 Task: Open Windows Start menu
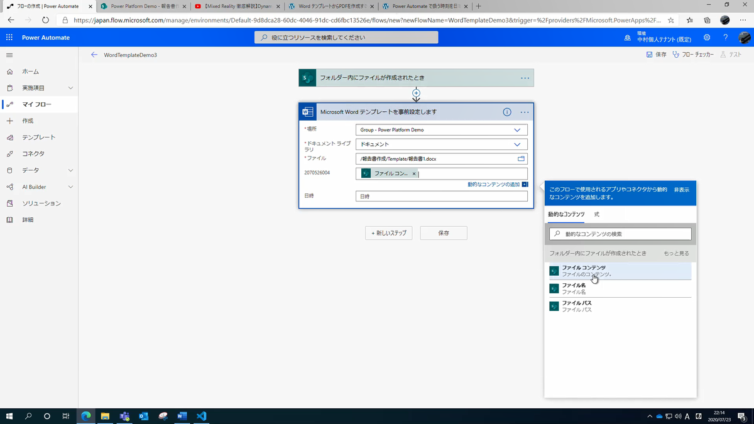pos(9,416)
